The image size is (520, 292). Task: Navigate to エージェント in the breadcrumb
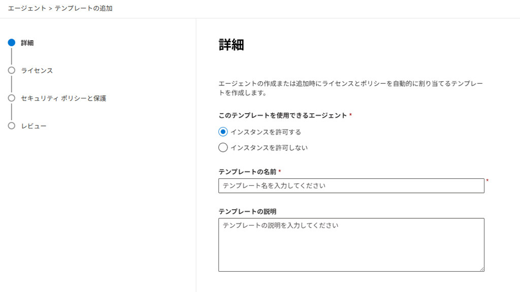[x=27, y=9]
